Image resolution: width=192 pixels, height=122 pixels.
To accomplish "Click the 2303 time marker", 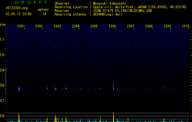I will click(57, 26).
